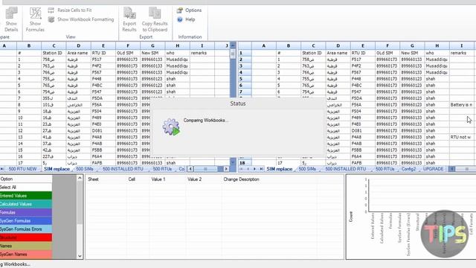Select row 1 header in right grid
This screenshot has width=476, height=268.
tap(245, 53)
